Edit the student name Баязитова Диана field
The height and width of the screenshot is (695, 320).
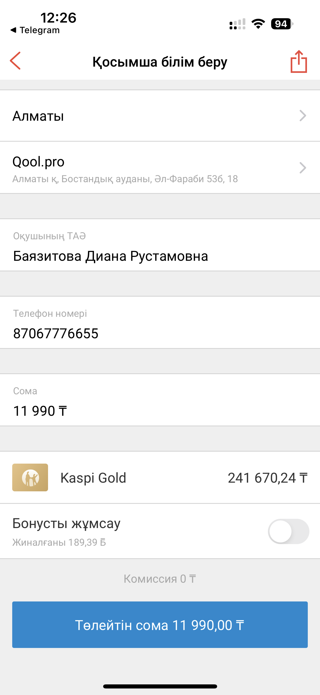point(111,256)
